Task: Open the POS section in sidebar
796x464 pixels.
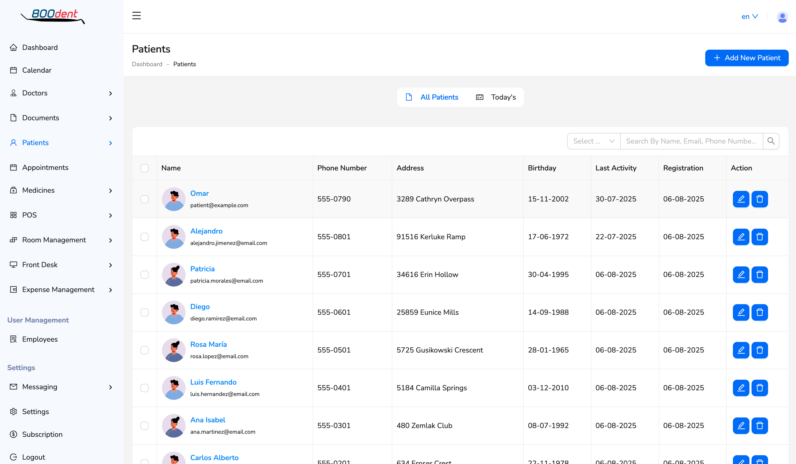Action: [29, 215]
